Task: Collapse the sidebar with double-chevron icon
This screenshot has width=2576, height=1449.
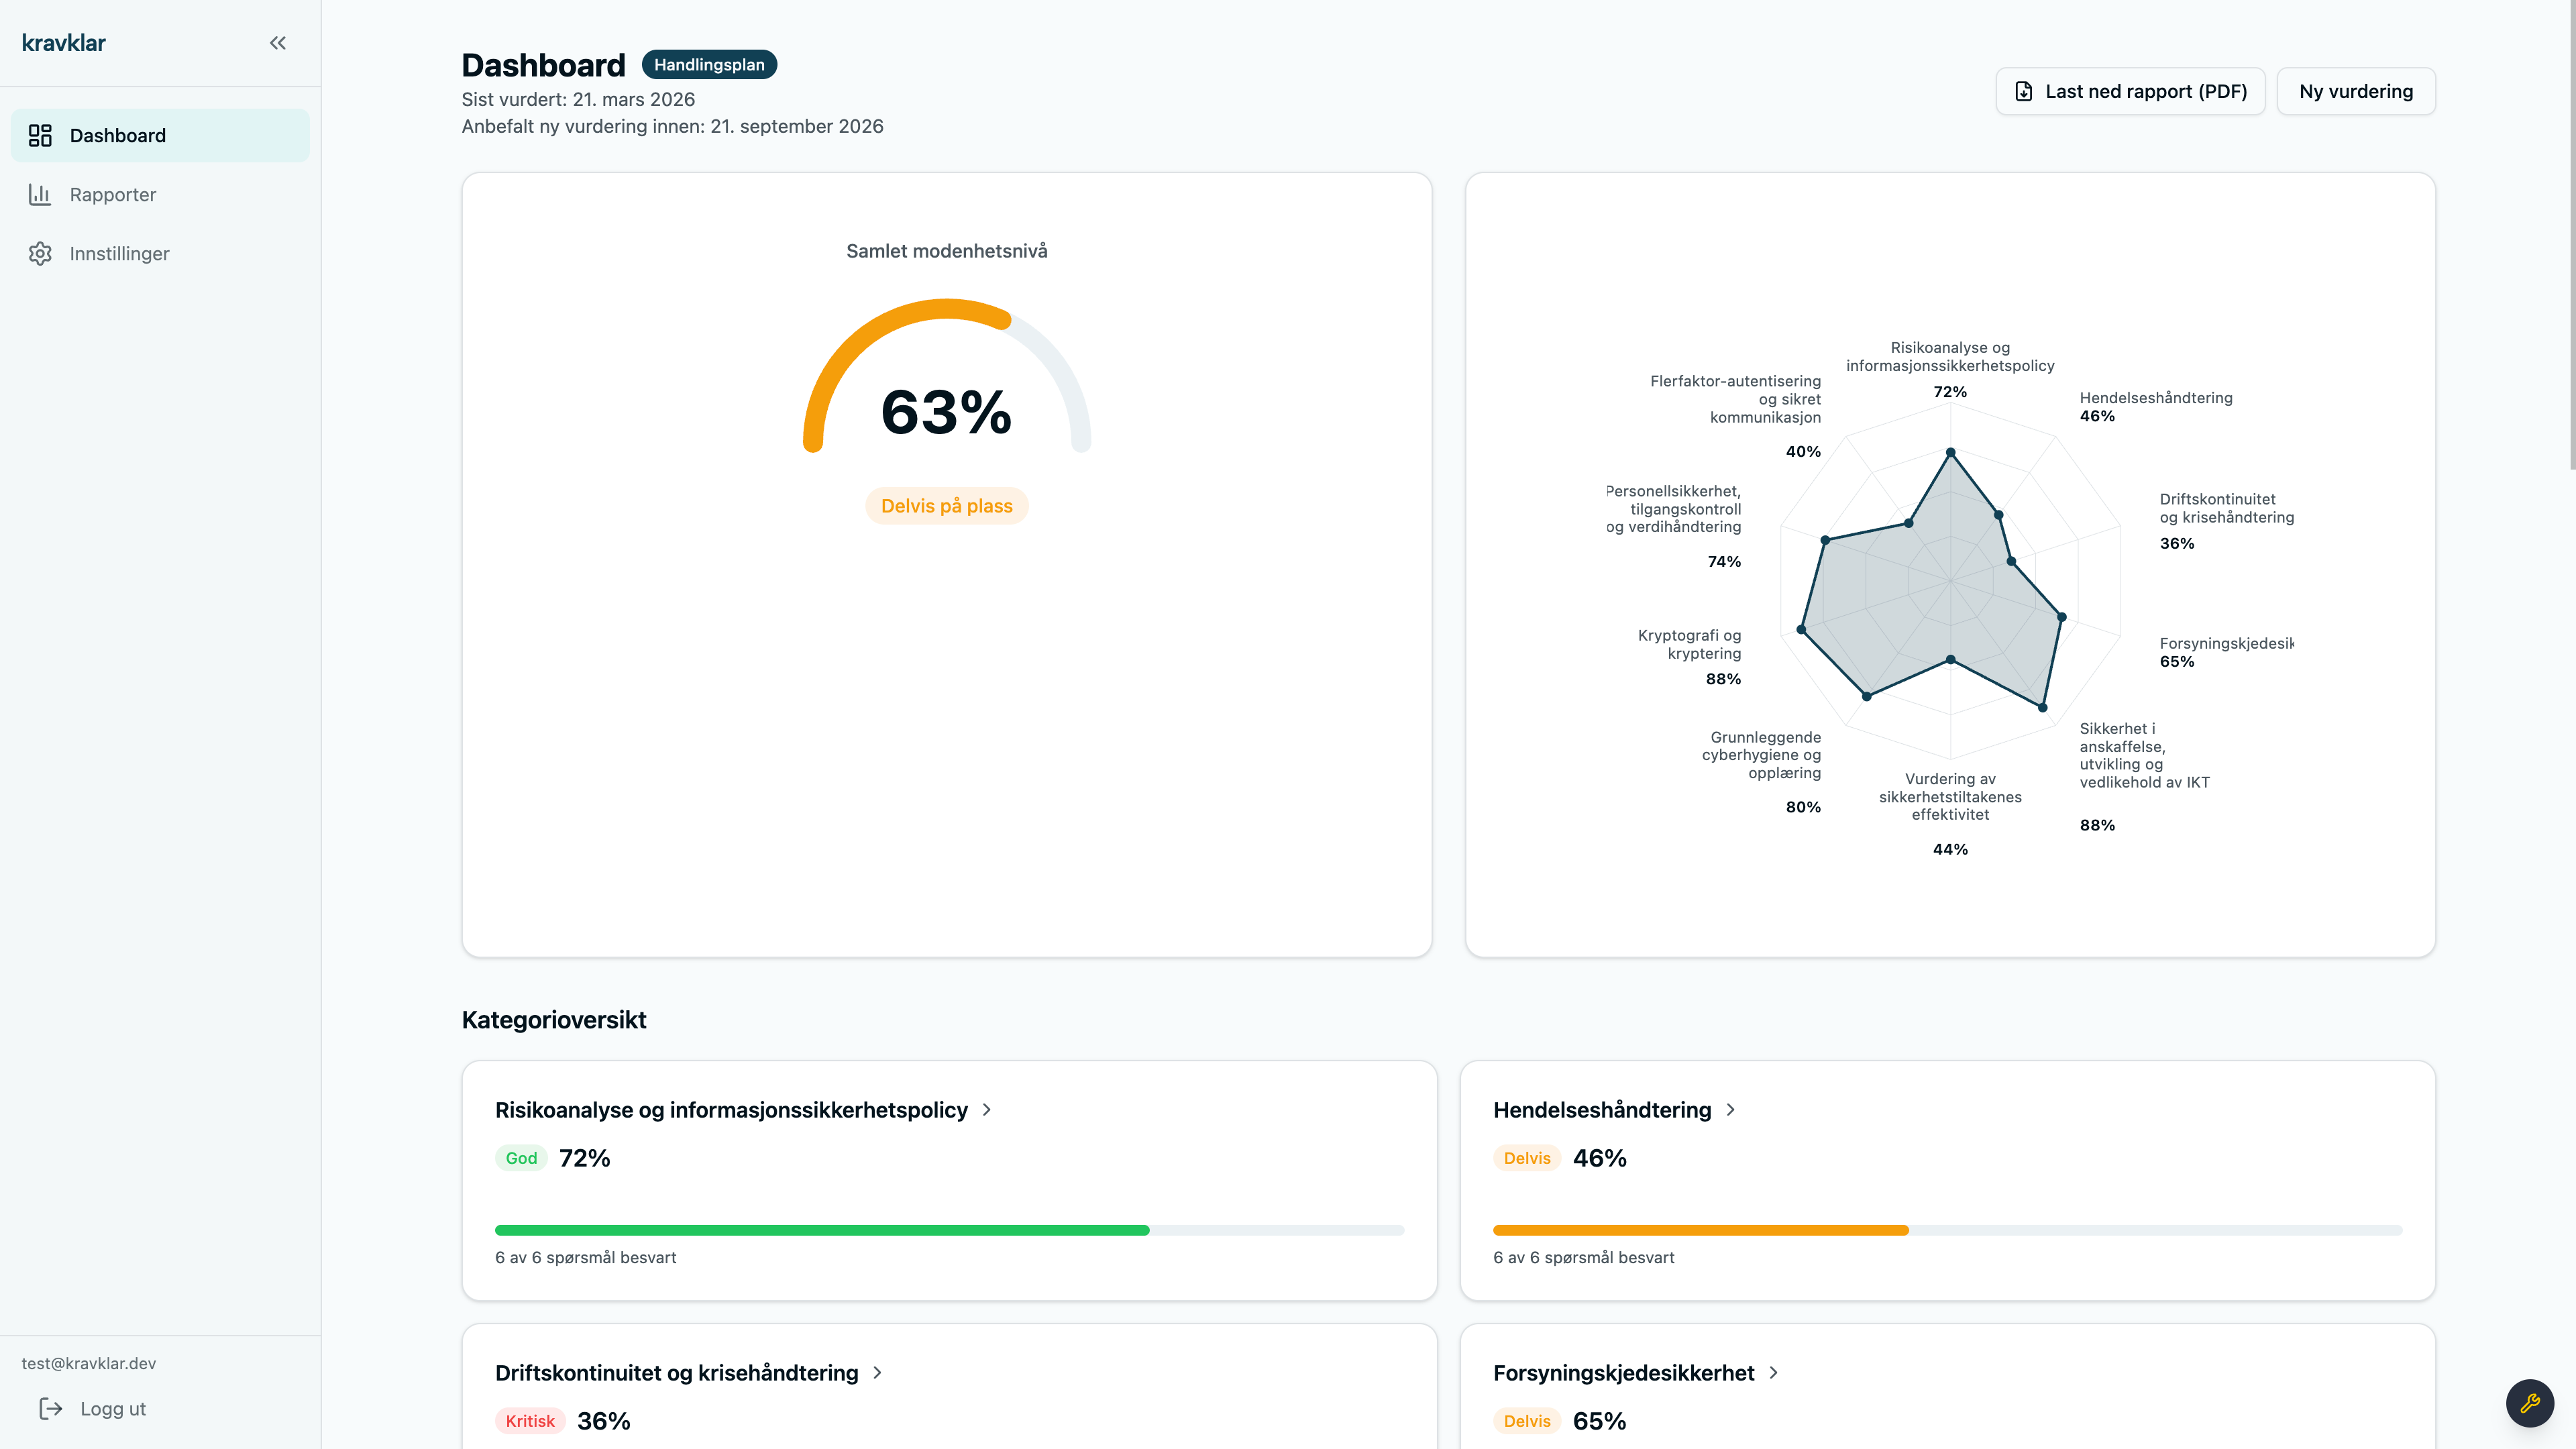Action: 278,43
